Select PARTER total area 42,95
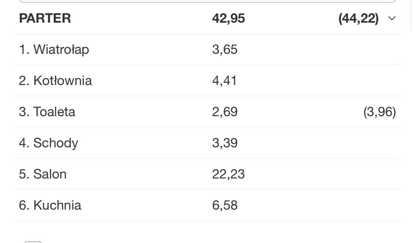Image resolution: width=415 pixels, height=243 pixels. pyautogui.click(x=228, y=18)
